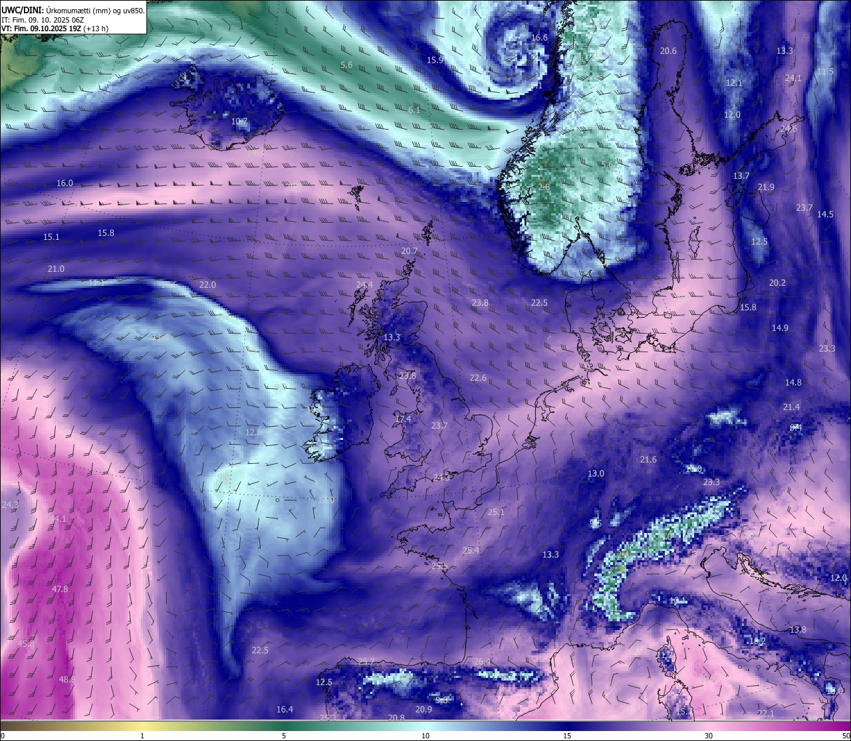The width and height of the screenshot is (851, 741).
Task: Click the value 21.6 over Germany
Action: click(x=648, y=460)
